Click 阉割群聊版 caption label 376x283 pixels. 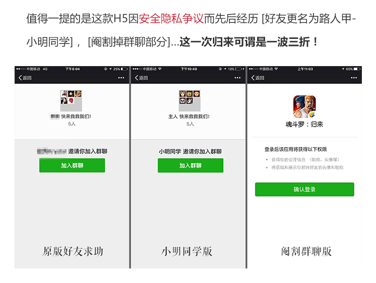point(306,252)
